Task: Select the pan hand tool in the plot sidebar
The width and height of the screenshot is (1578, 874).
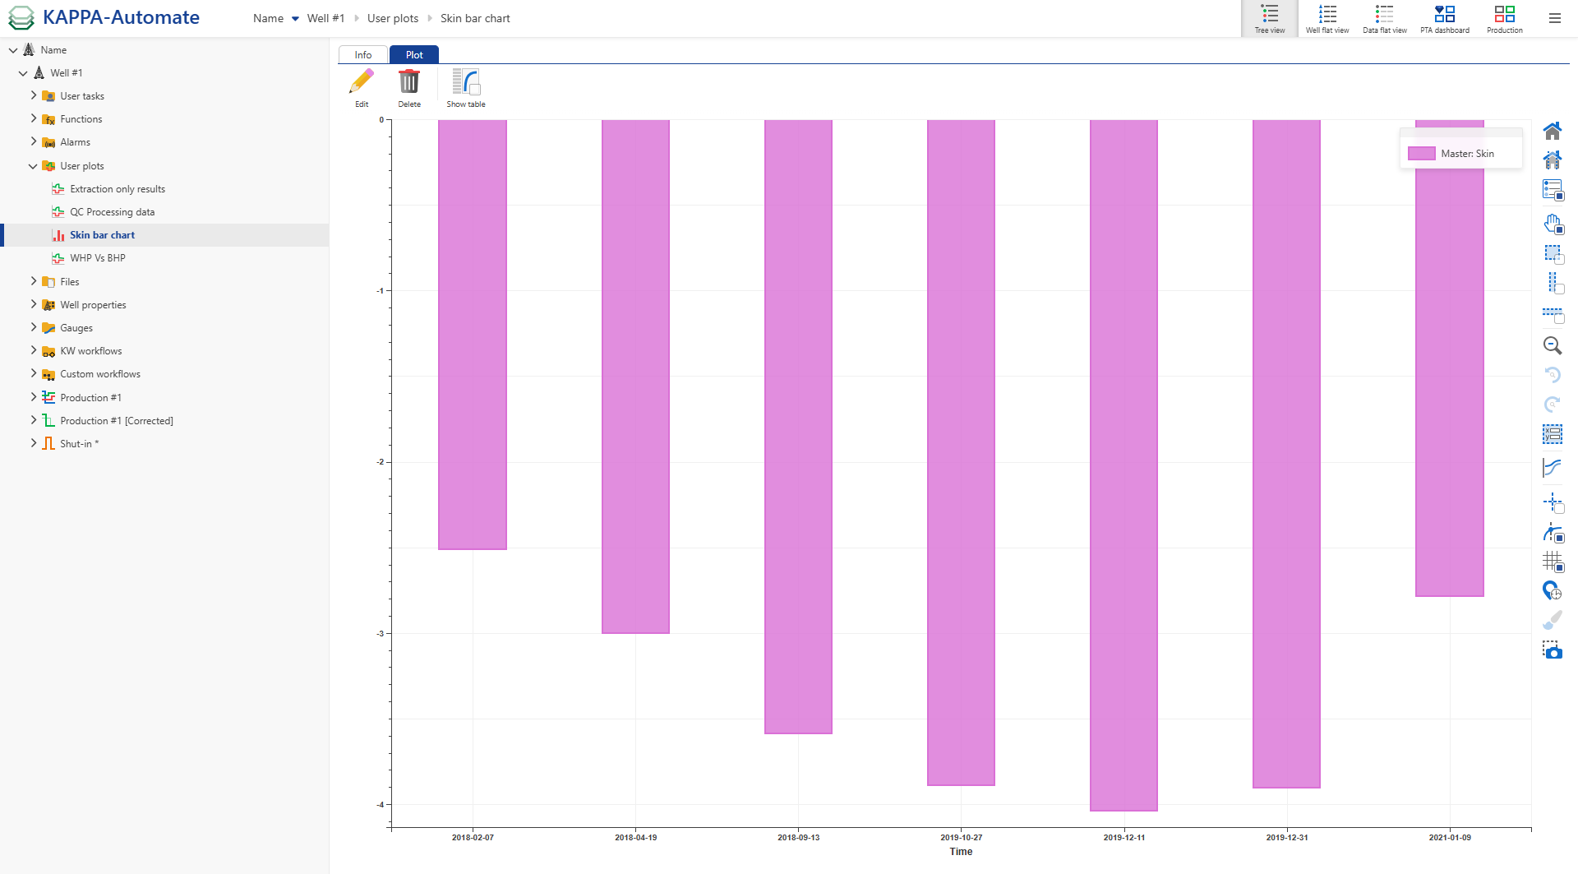Action: pos(1553,224)
